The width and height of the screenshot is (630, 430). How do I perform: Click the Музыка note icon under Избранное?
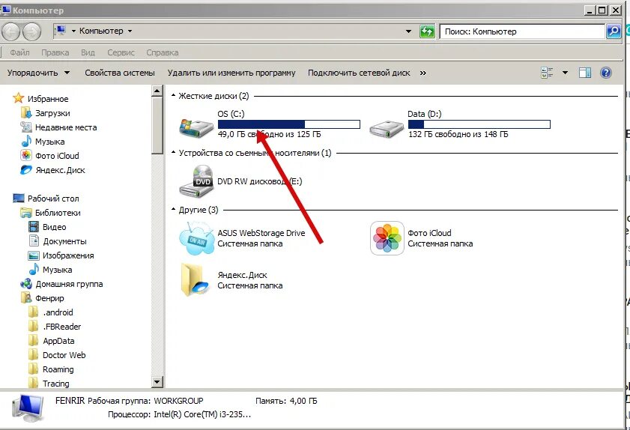click(26, 141)
